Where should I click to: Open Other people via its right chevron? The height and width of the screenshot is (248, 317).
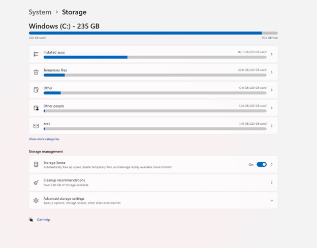[272, 108]
